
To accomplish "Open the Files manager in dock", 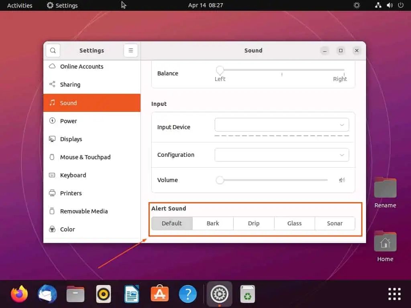I will 75,294.
